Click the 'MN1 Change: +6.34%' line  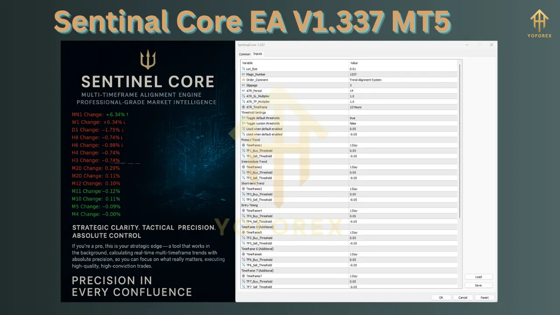[x=100, y=115]
